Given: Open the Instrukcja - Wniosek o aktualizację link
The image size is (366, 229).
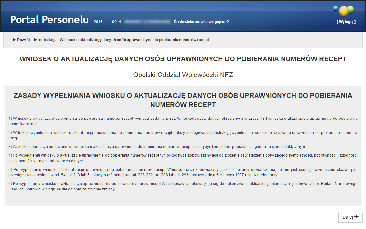Looking at the screenshot, I should click(x=123, y=40).
